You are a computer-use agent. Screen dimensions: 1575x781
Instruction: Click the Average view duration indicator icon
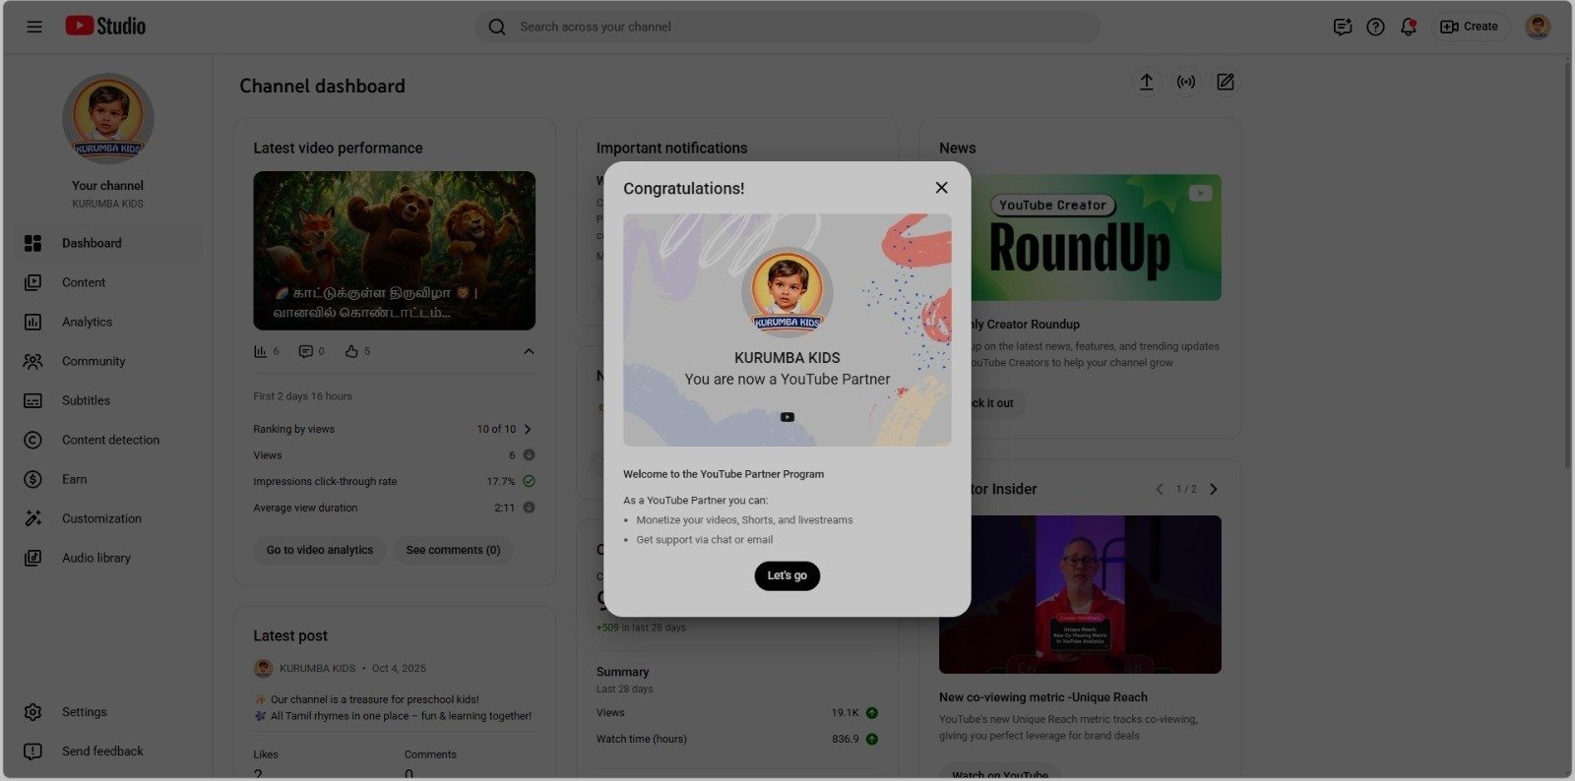529,508
